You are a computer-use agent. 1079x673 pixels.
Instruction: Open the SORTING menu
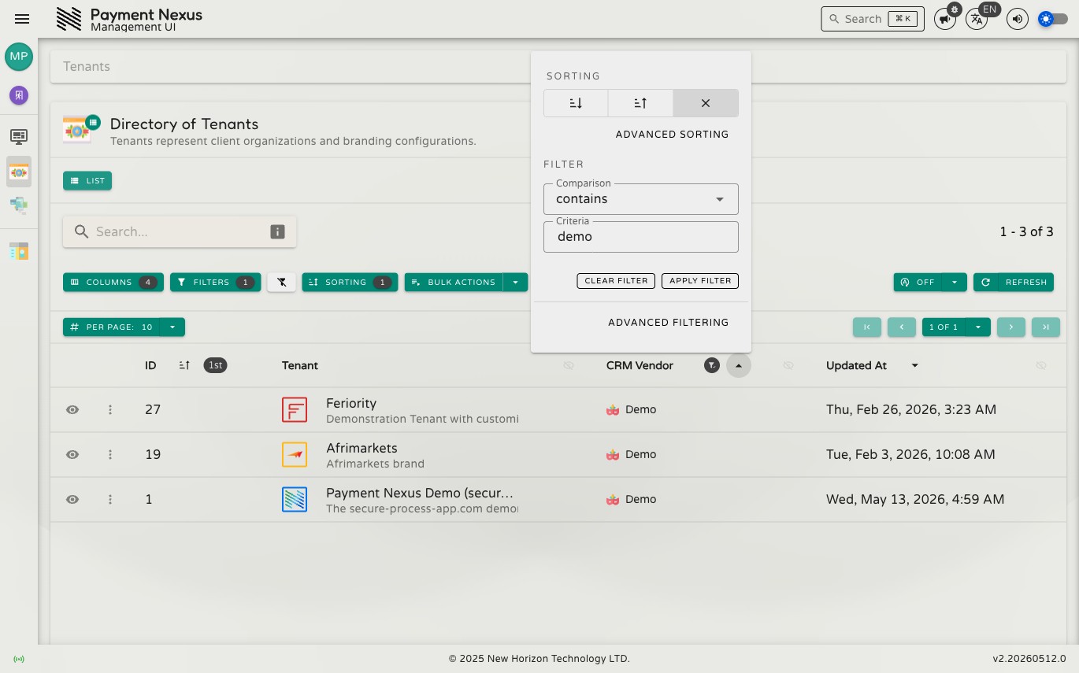pos(350,282)
